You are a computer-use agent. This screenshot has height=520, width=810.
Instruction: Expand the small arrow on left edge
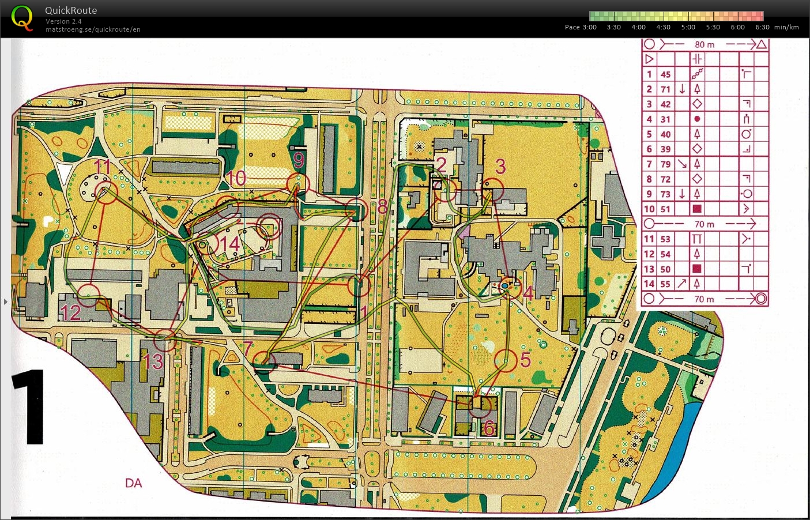click(x=6, y=301)
